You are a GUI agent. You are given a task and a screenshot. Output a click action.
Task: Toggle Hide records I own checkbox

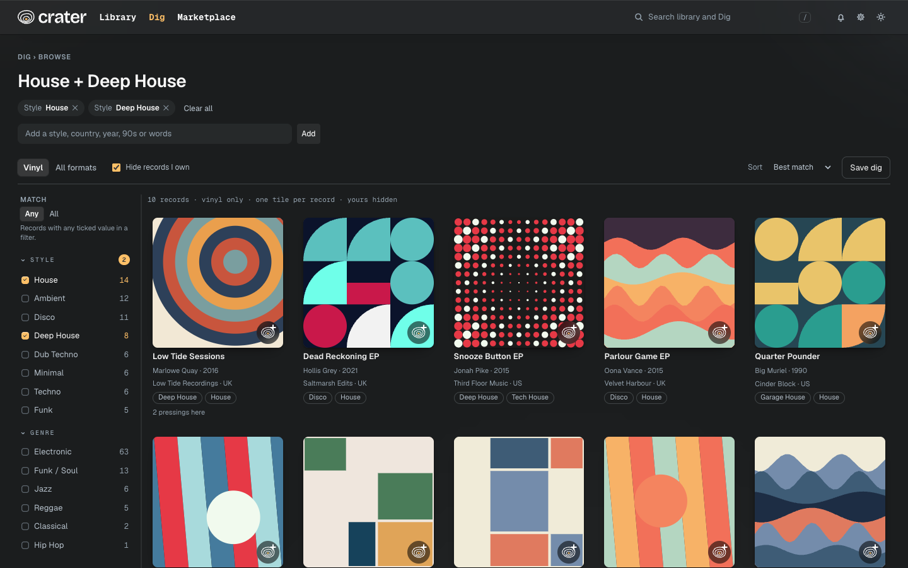116,167
